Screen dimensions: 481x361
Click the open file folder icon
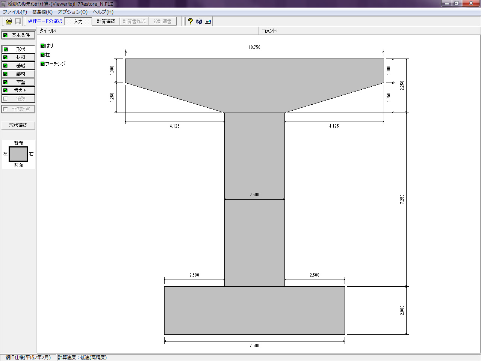[x=9, y=21]
